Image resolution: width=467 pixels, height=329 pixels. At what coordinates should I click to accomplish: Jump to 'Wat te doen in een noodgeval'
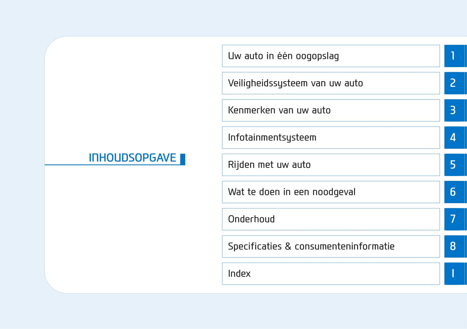tap(331, 192)
